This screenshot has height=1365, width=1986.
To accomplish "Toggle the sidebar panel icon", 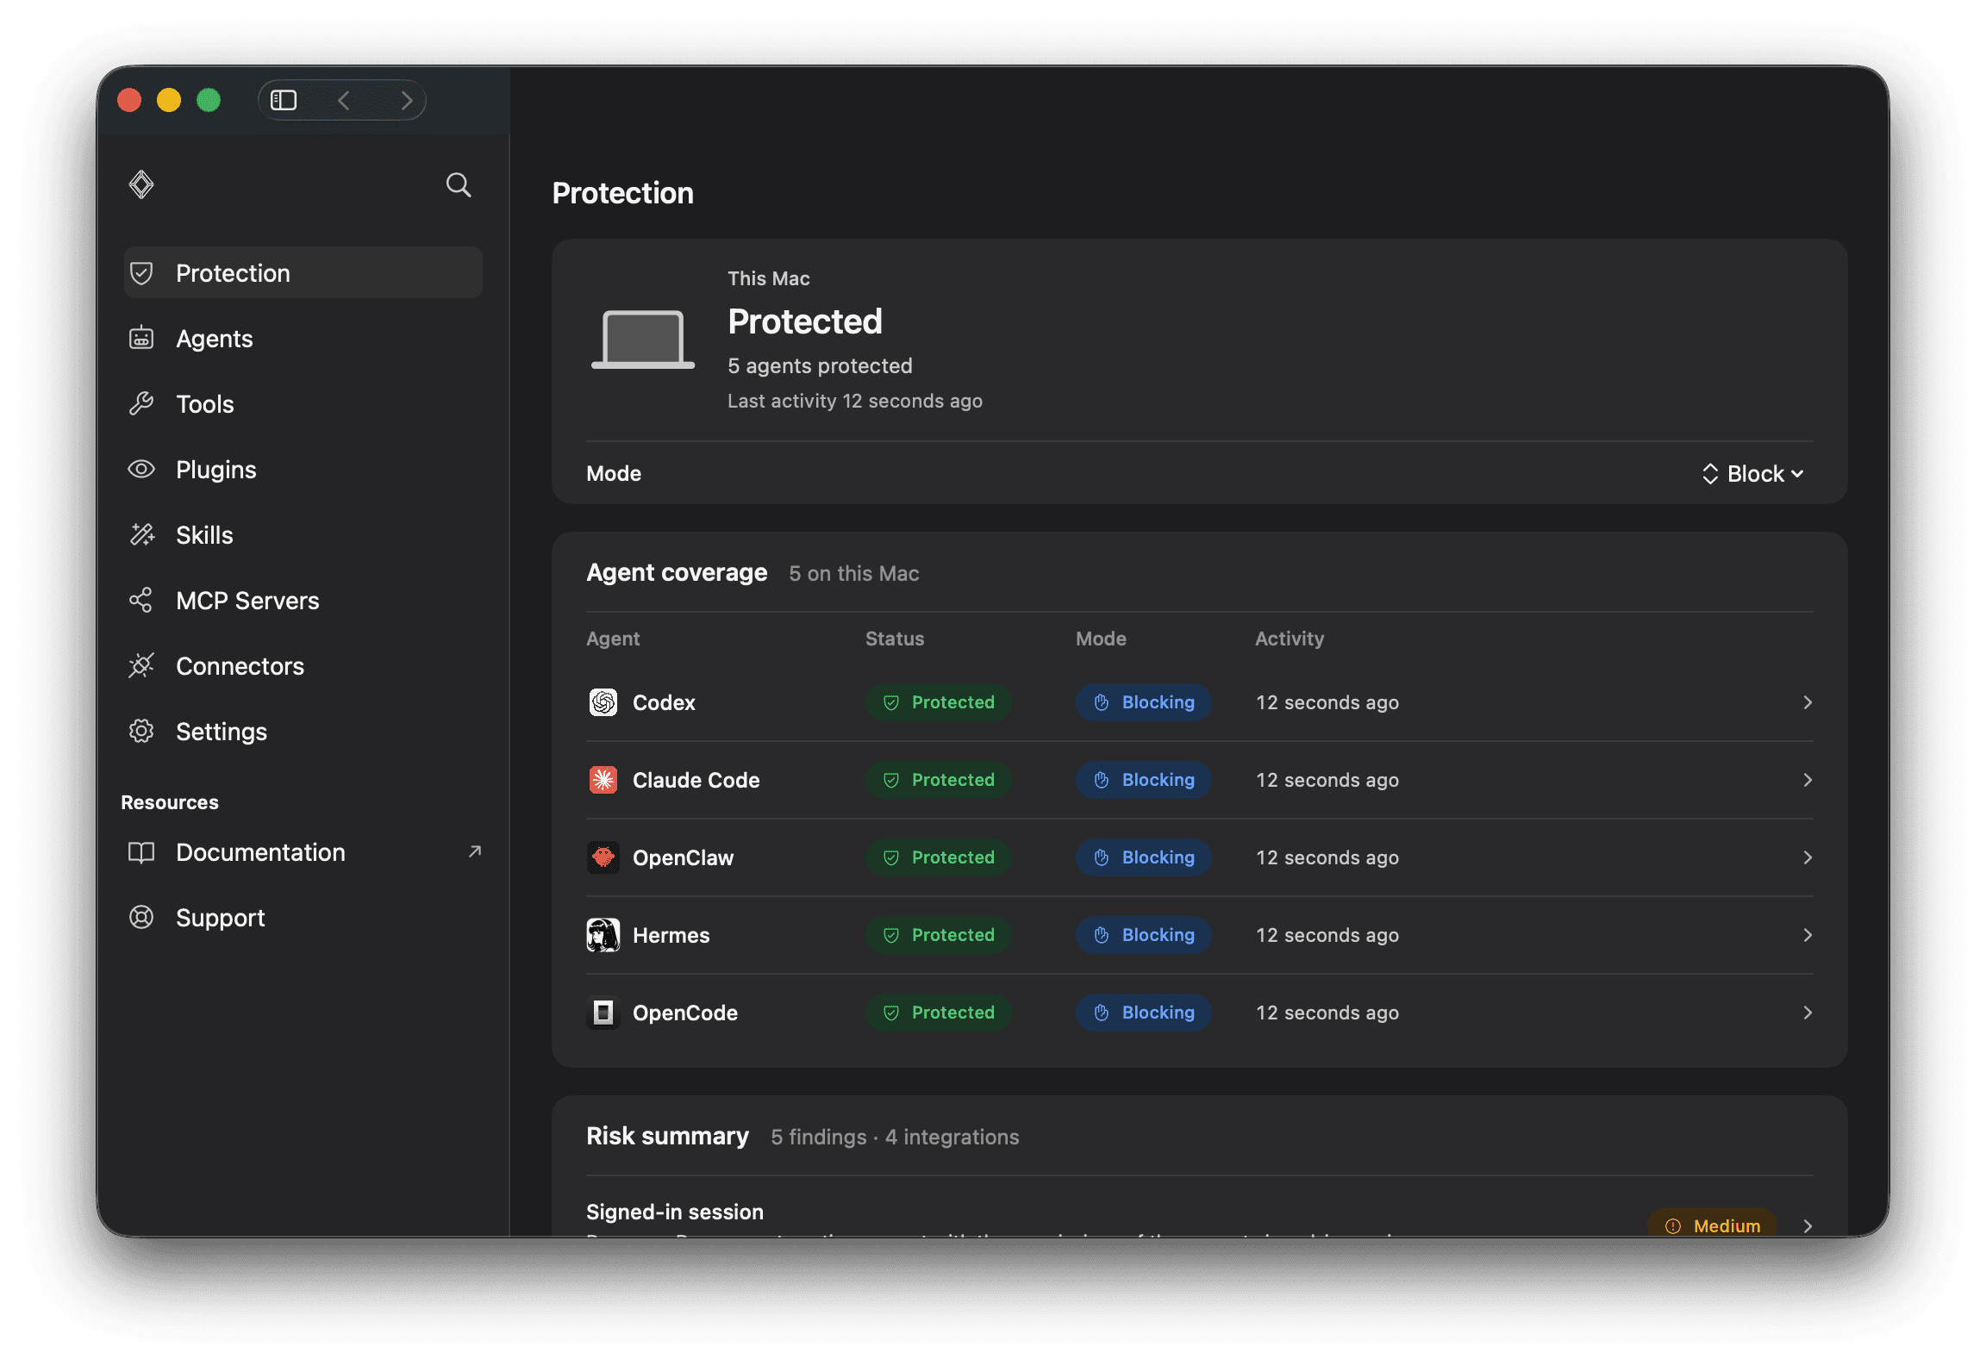I will [284, 100].
